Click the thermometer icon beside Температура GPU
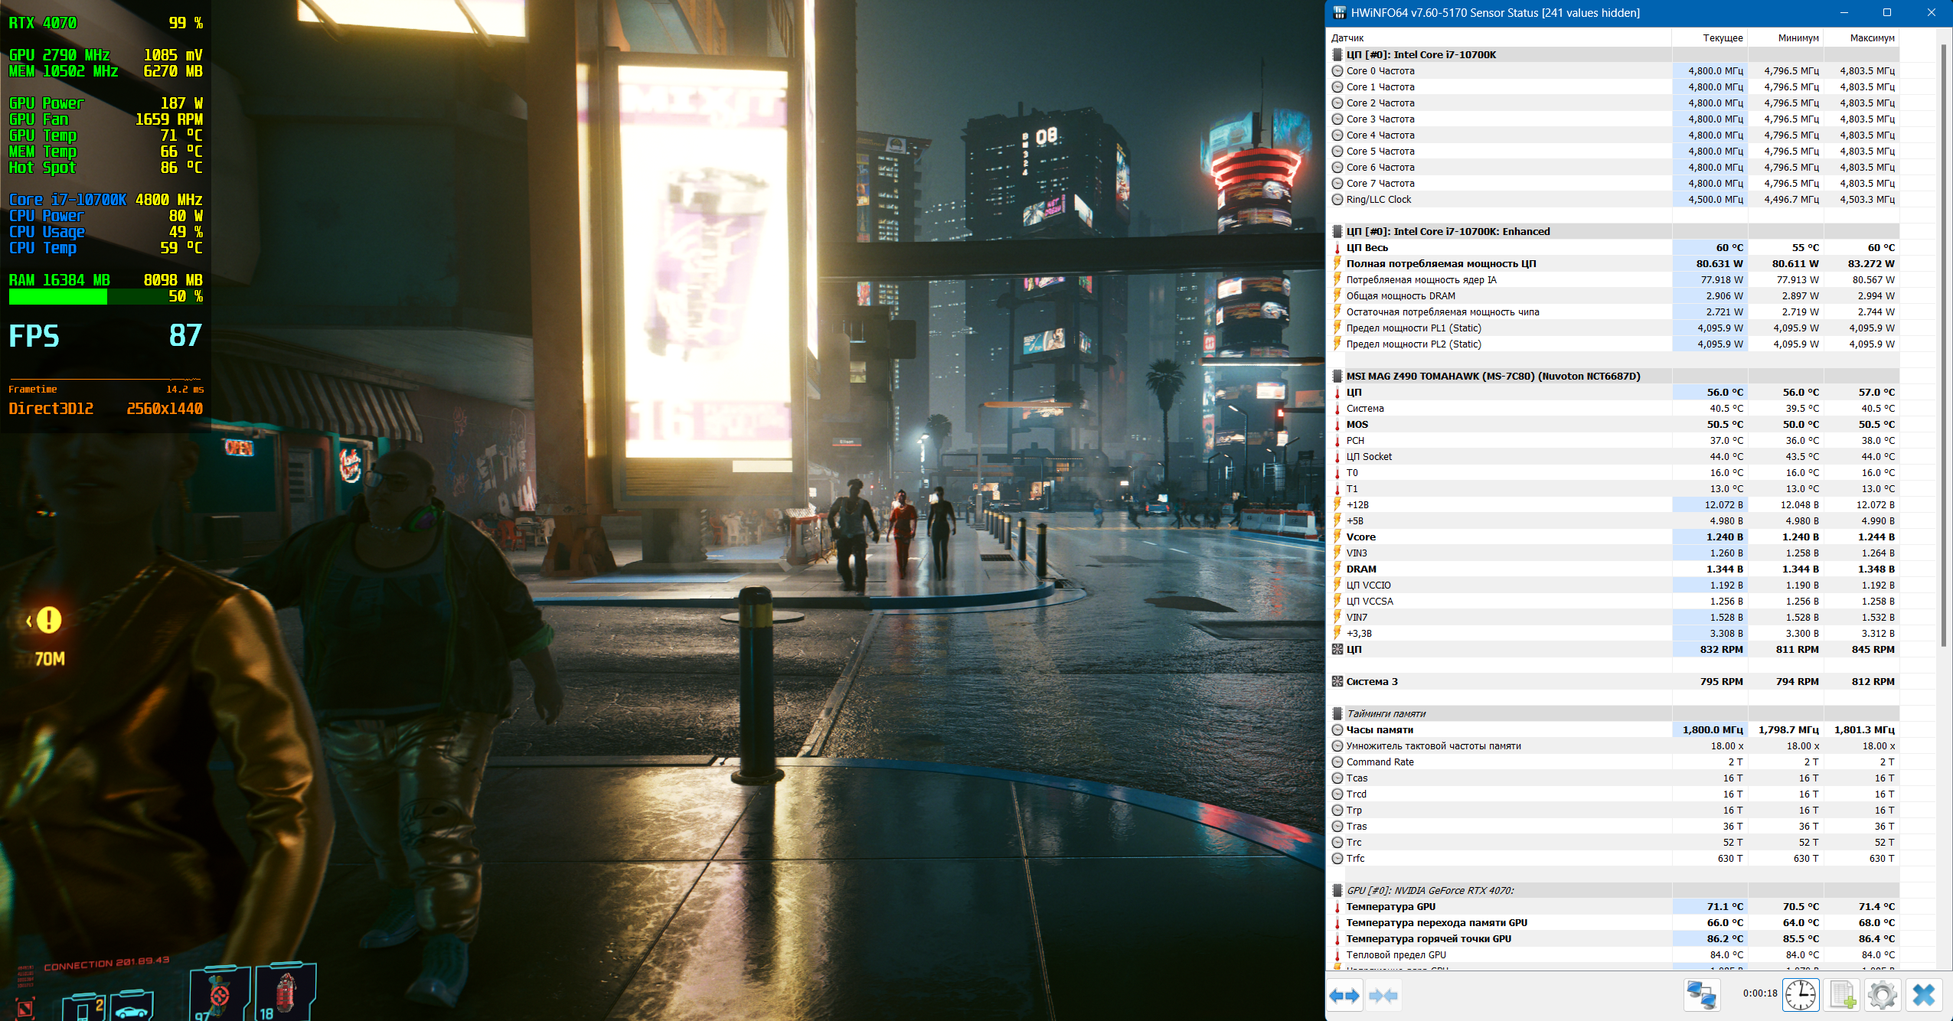Screen dimensions: 1953x1021 click(x=1337, y=906)
